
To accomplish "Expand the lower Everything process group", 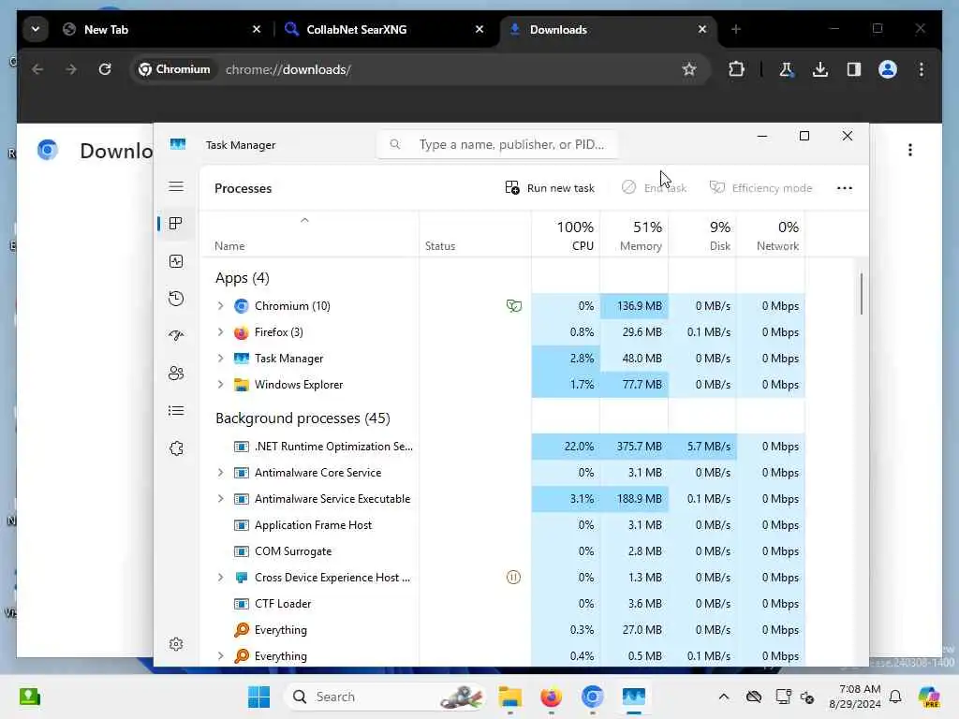I will click(x=221, y=656).
